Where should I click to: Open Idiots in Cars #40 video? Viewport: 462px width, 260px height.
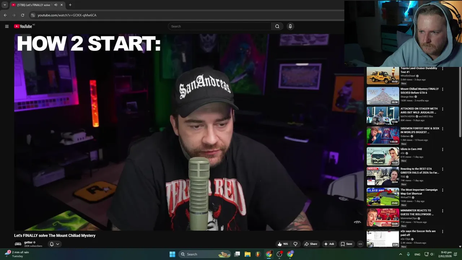411,149
